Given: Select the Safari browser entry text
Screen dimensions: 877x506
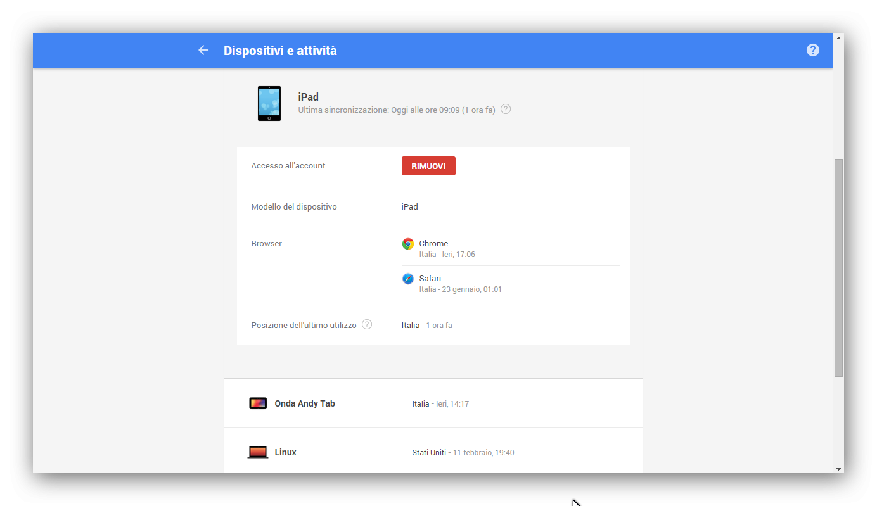Looking at the screenshot, I should [430, 279].
